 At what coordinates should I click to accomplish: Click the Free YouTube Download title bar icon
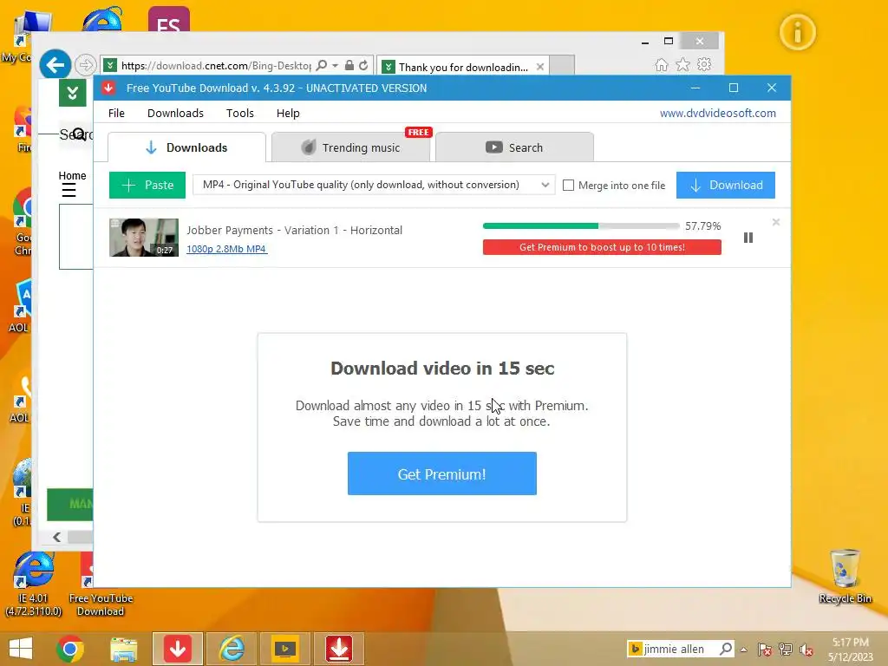click(x=108, y=88)
